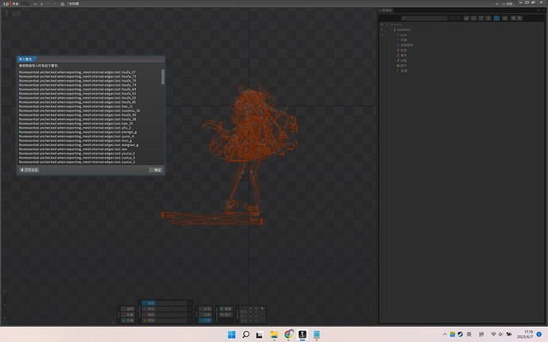Click the blue highlighted filter icon in tree toolbar
Screen dimensions: 548x342
(496, 17)
